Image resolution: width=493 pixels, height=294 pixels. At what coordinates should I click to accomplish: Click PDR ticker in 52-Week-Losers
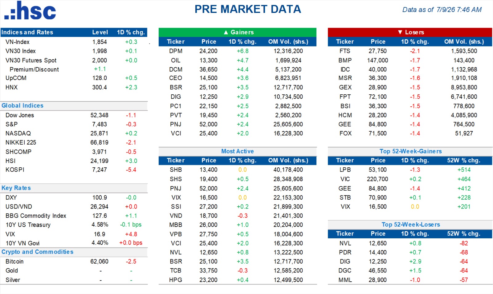(x=345, y=252)
